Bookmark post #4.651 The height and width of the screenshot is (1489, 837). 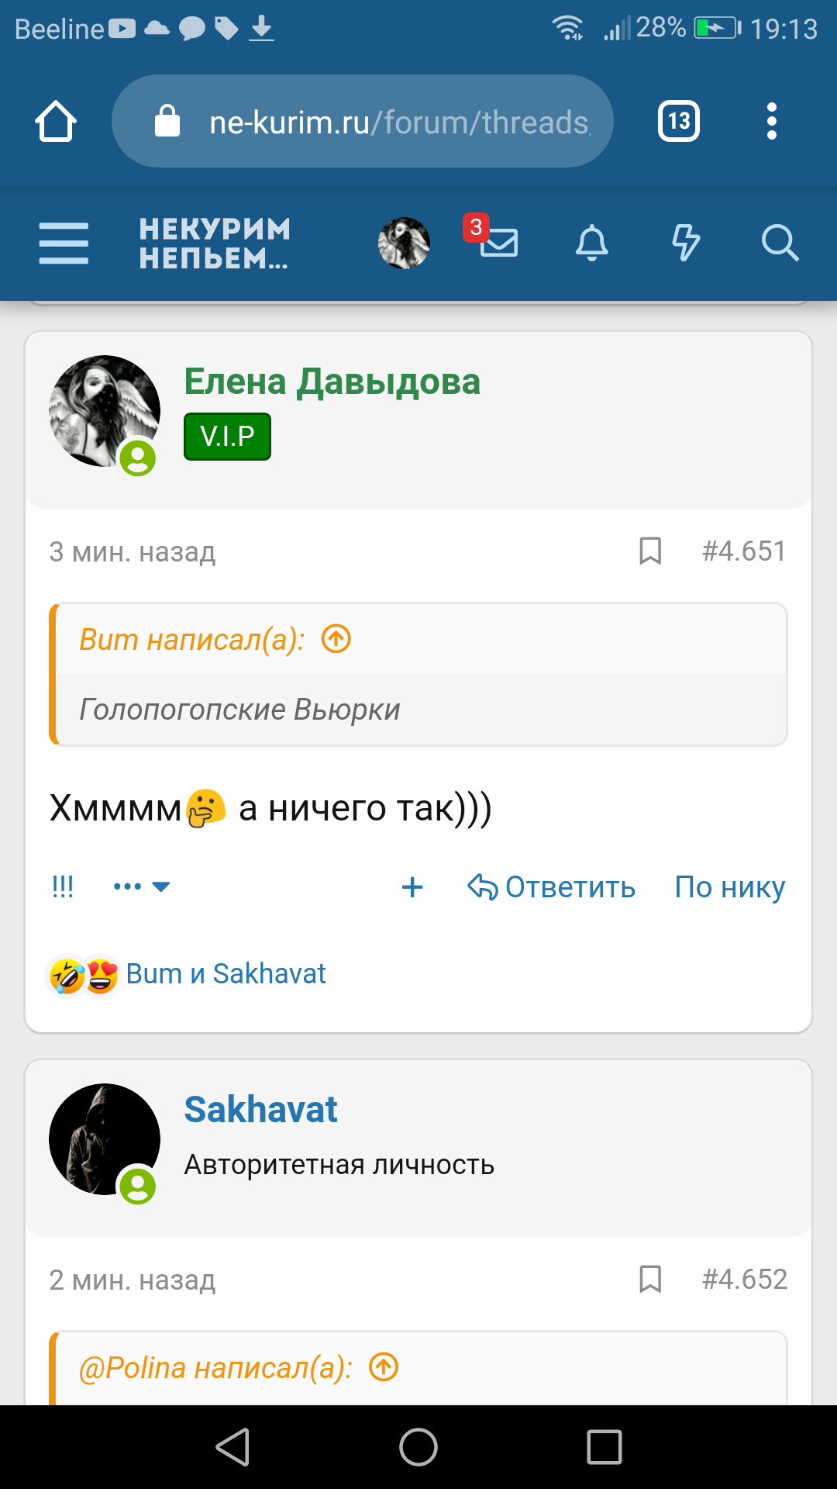(x=650, y=551)
